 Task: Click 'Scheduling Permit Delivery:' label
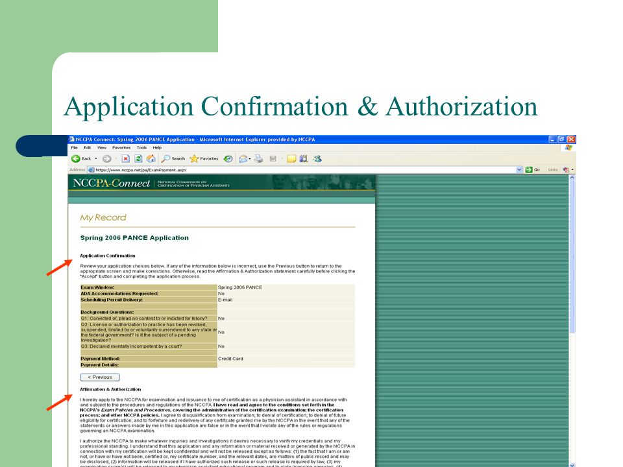112,300
